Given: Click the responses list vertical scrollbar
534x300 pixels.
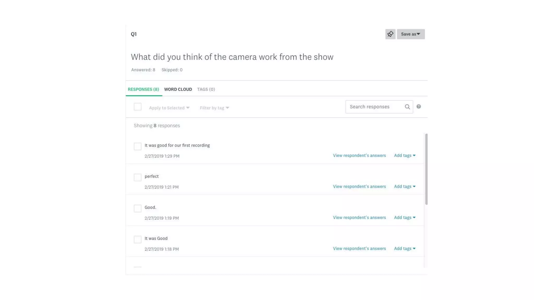Looking at the screenshot, I should click(426, 169).
